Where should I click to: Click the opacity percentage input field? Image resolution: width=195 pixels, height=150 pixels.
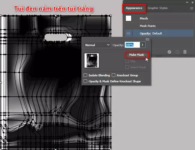132,45
